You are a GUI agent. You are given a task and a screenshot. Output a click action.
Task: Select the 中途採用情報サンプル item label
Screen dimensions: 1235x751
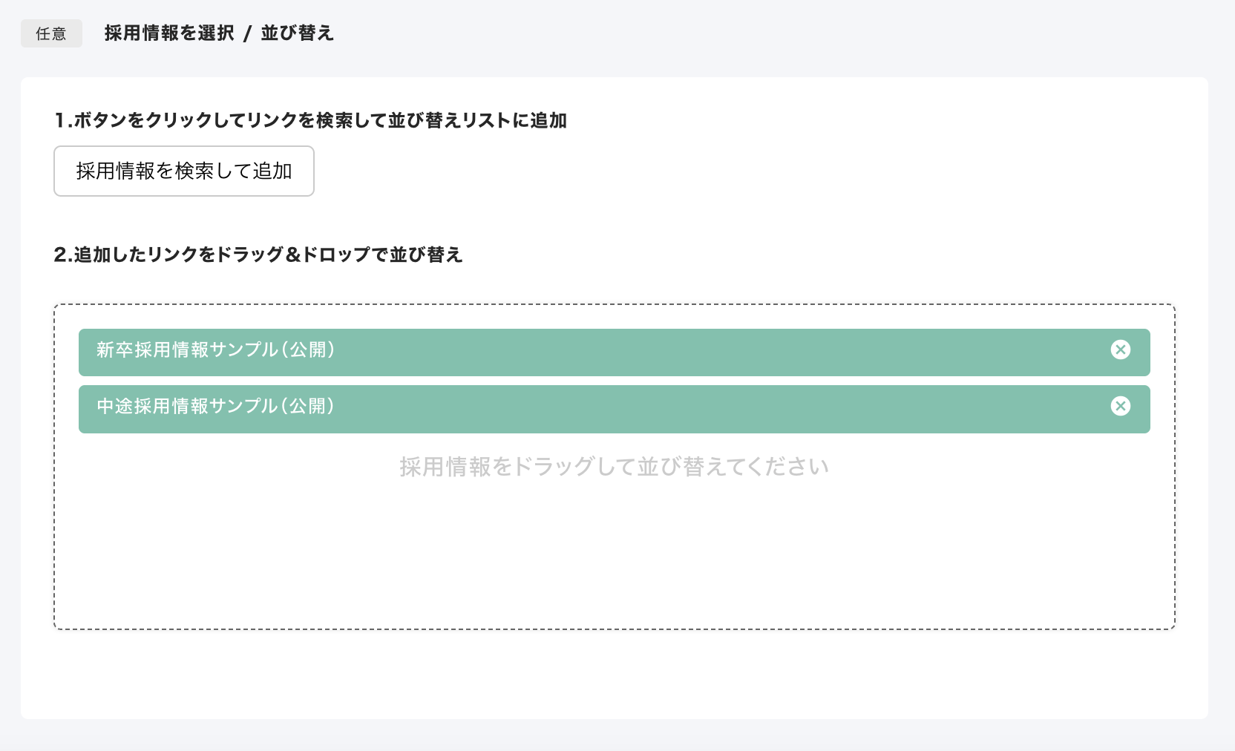pos(187,406)
